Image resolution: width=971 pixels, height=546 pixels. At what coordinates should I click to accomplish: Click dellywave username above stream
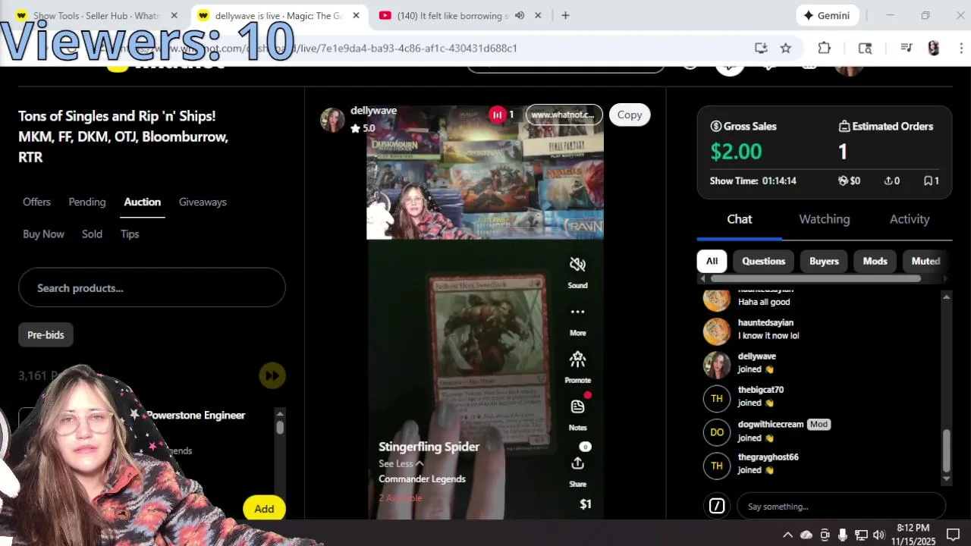pos(373,111)
